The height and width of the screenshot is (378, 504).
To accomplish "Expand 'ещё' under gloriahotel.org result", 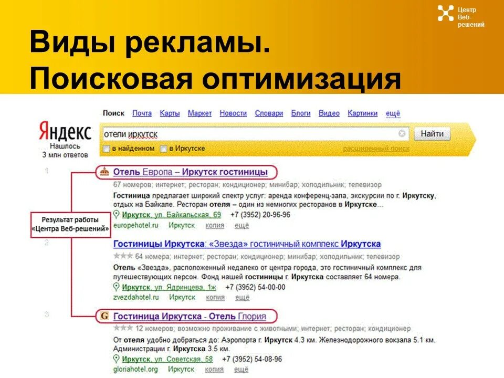I will pos(241,369).
